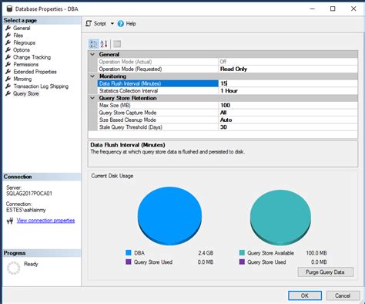
Task: Click the 2.4 GB DBA size value
Action: (x=206, y=253)
